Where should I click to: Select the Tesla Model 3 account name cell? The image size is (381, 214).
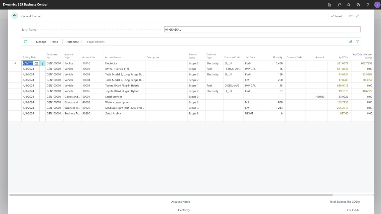coord(125,74)
